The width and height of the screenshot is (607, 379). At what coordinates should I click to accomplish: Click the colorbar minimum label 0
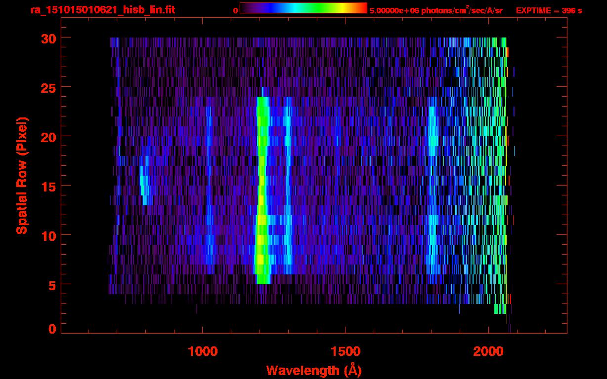tap(236, 10)
